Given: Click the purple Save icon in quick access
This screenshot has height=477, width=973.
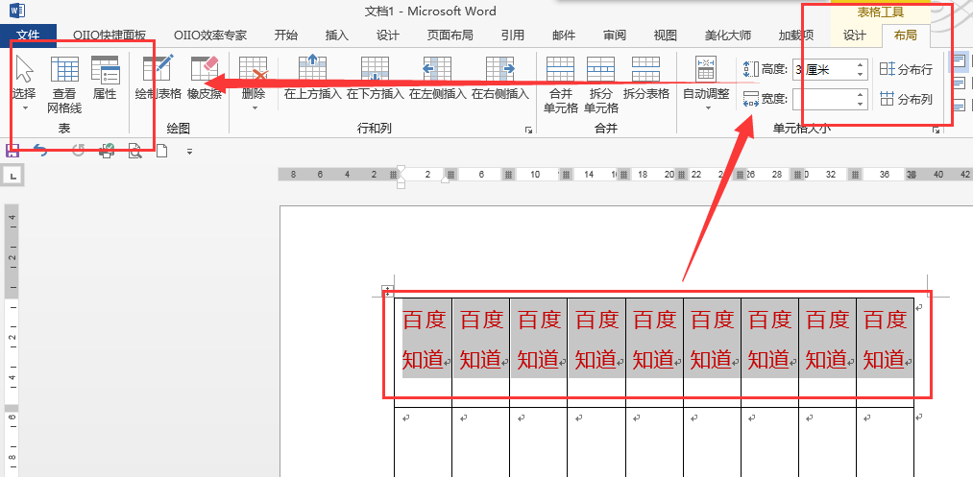Looking at the screenshot, I should pyautogui.click(x=12, y=150).
